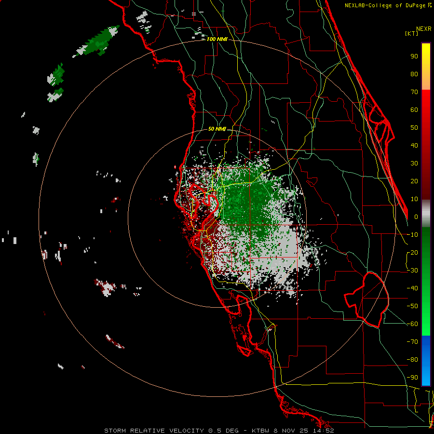Image resolution: width=434 pixels, height=434 pixels.
Task: Click the [KT] units label
Action: coord(412,33)
